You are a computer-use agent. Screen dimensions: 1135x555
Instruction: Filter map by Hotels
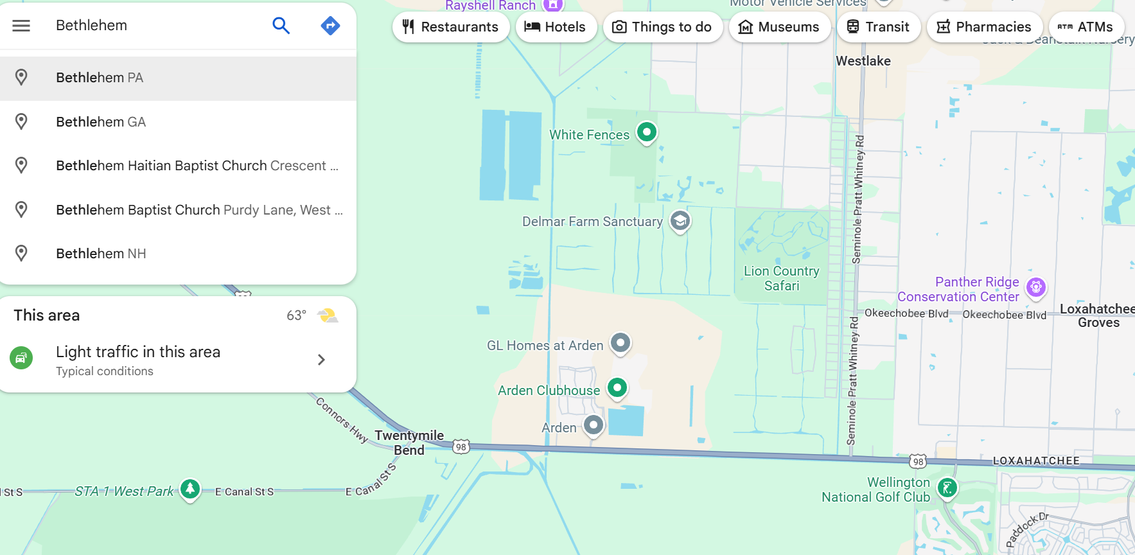click(556, 27)
